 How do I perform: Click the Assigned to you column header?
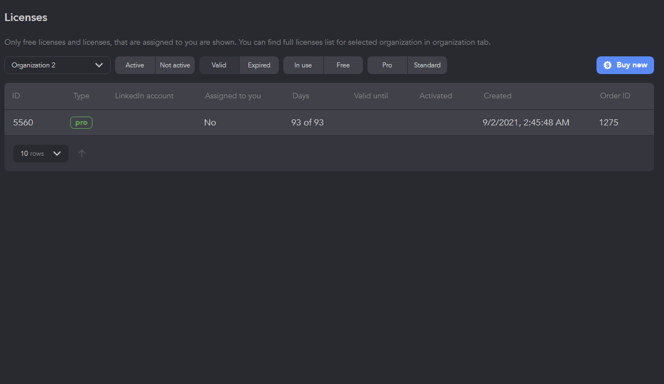[233, 96]
